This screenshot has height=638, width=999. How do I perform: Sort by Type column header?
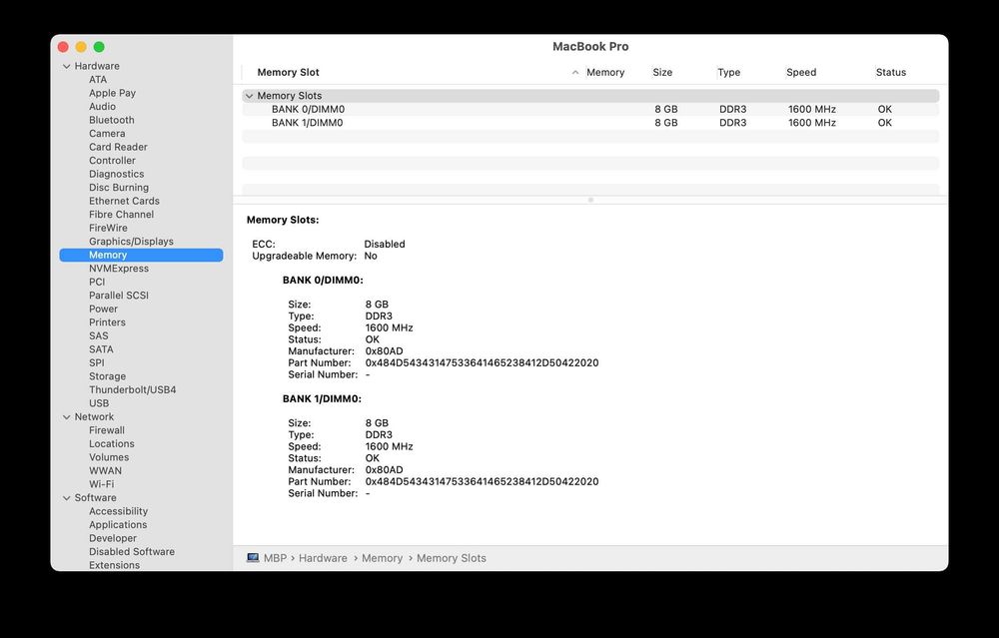point(729,73)
